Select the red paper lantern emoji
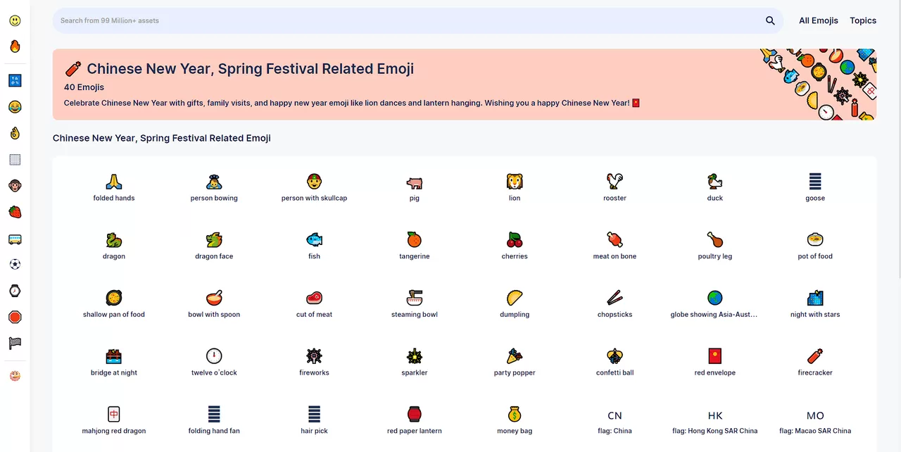This screenshot has height=452, width=901. point(414,414)
